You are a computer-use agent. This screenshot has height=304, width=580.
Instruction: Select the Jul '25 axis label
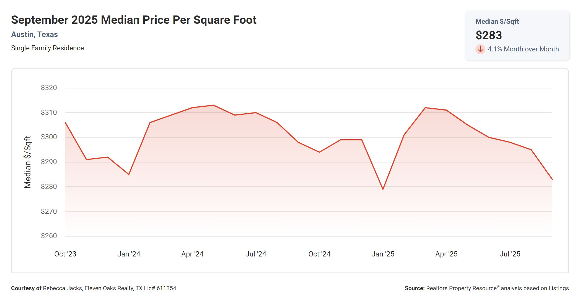(x=510, y=254)
